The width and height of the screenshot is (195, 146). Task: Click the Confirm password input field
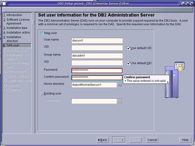click(97, 77)
